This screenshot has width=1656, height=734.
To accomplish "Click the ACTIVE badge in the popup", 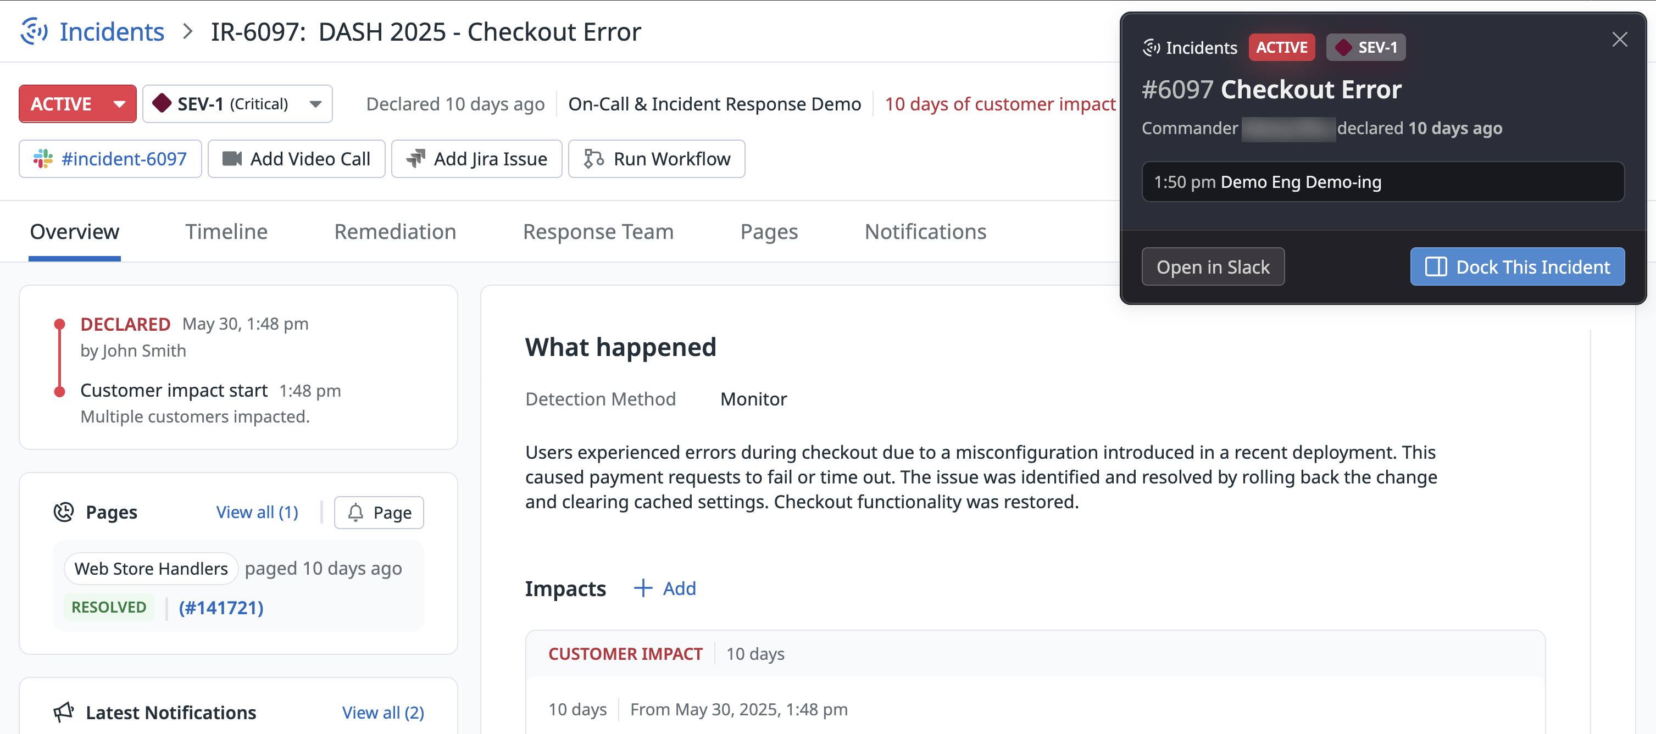I will coord(1281,48).
